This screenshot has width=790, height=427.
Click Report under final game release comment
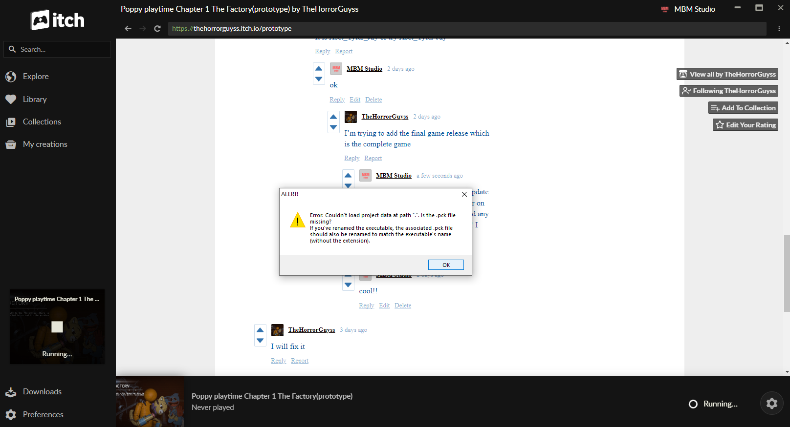[373, 158]
